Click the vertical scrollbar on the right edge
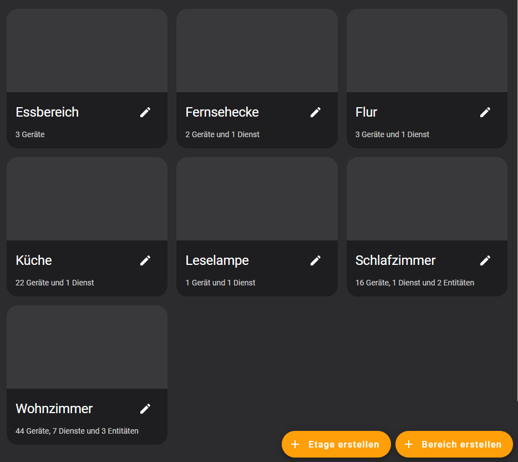Image resolution: width=518 pixels, height=462 pixels. pos(517,200)
